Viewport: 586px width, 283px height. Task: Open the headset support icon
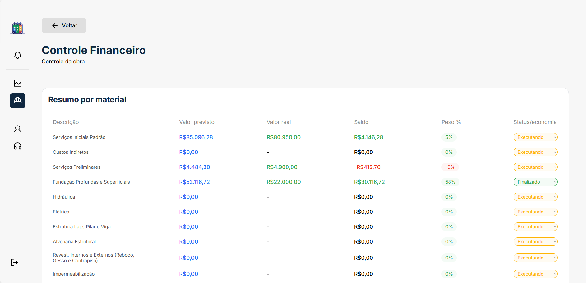coord(18,146)
